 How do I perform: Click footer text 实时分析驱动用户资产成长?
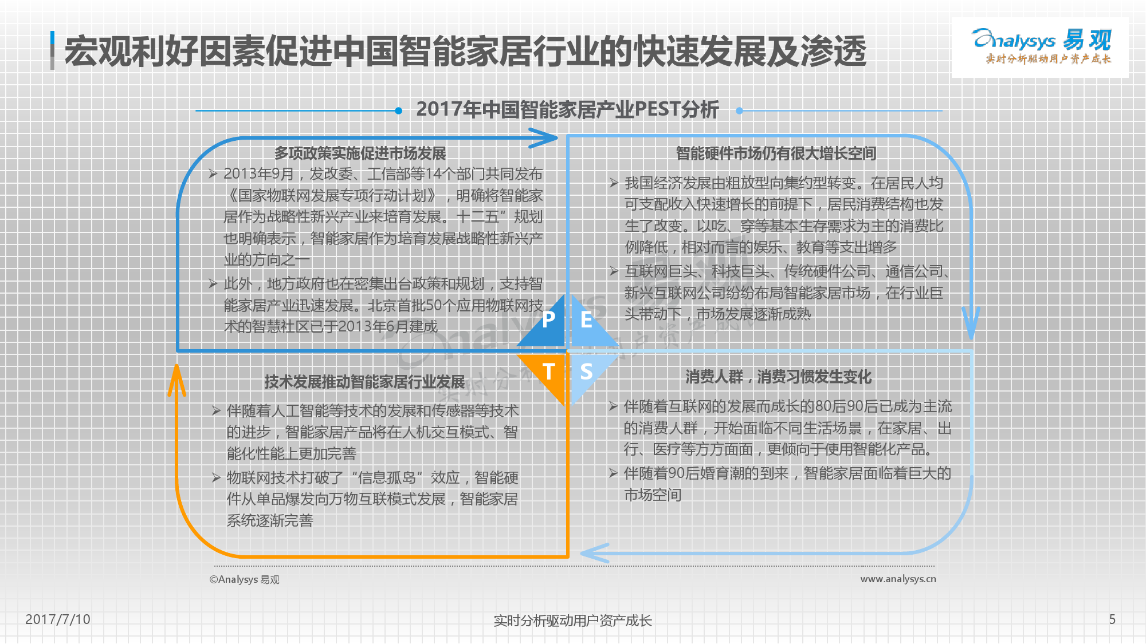572,621
